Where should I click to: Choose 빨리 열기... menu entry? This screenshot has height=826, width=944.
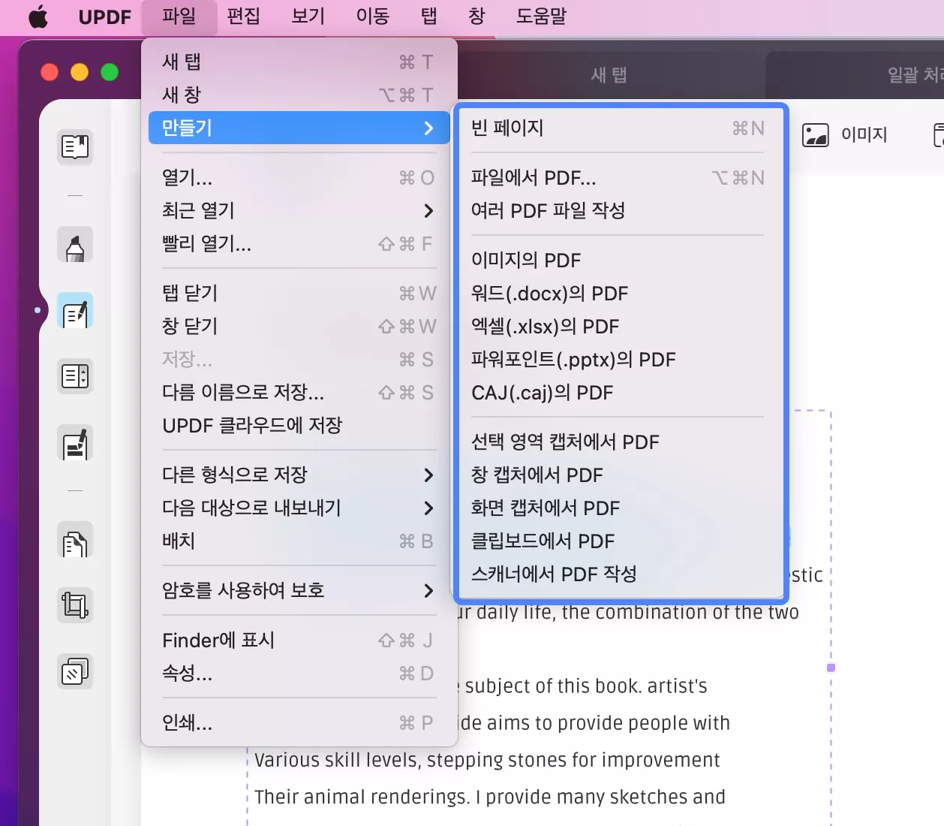[x=299, y=244]
